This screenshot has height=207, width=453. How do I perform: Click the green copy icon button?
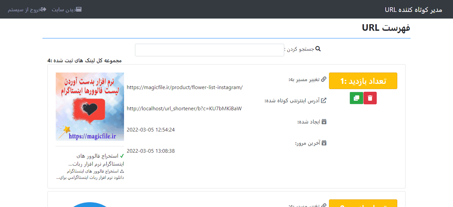[x=356, y=98]
